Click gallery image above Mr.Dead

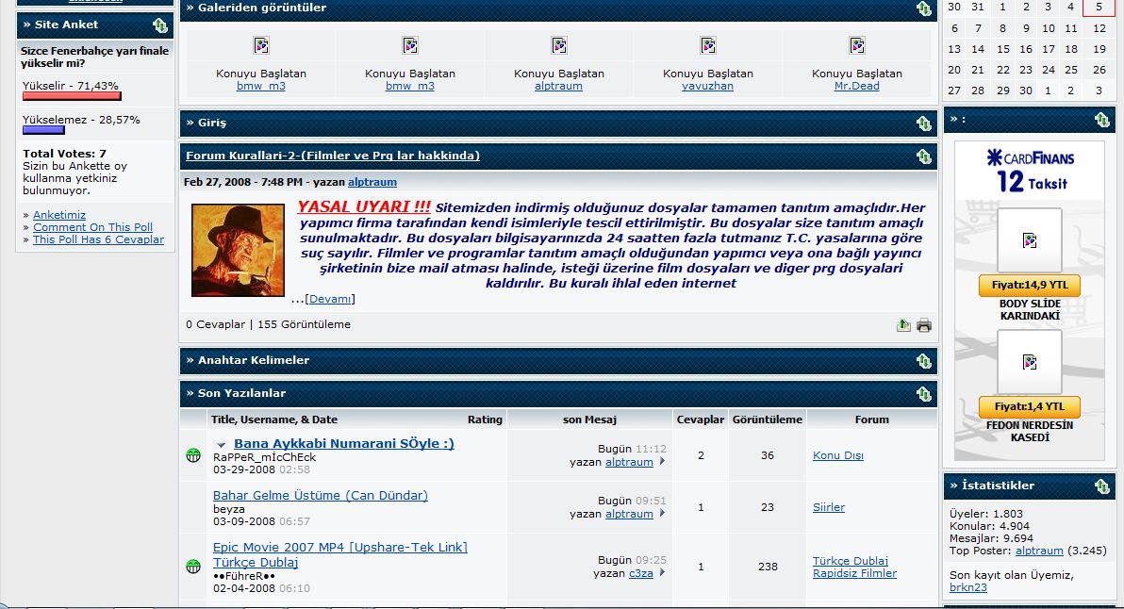coord(856,45)
